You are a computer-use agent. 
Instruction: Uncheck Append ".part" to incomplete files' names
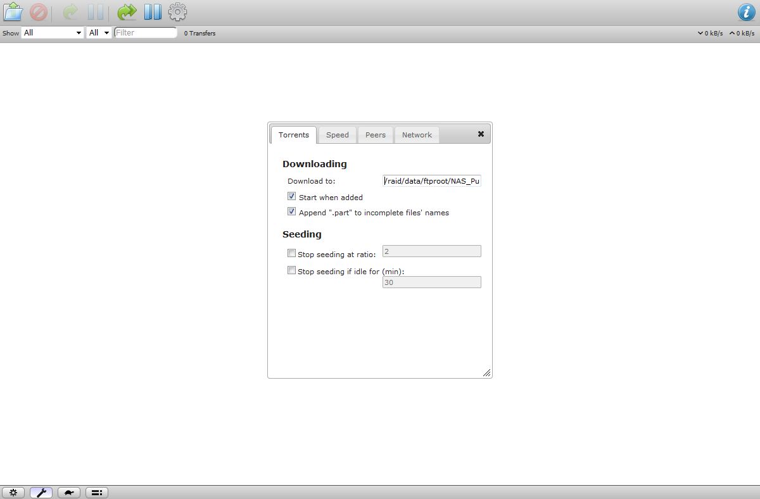291,212
